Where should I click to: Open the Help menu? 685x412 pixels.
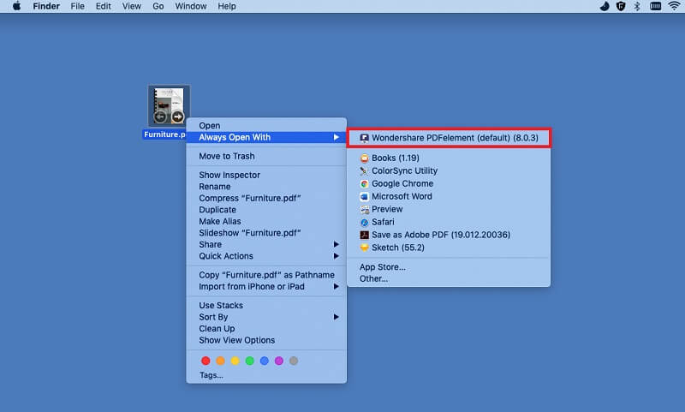pos(227,6)
